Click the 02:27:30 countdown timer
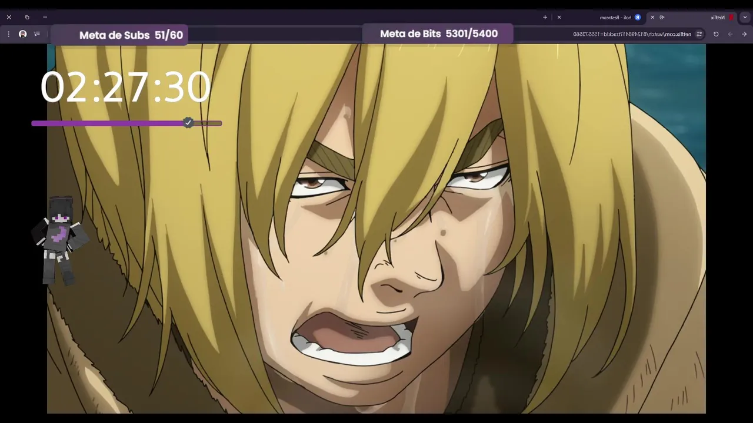 (x=125, y=88)
